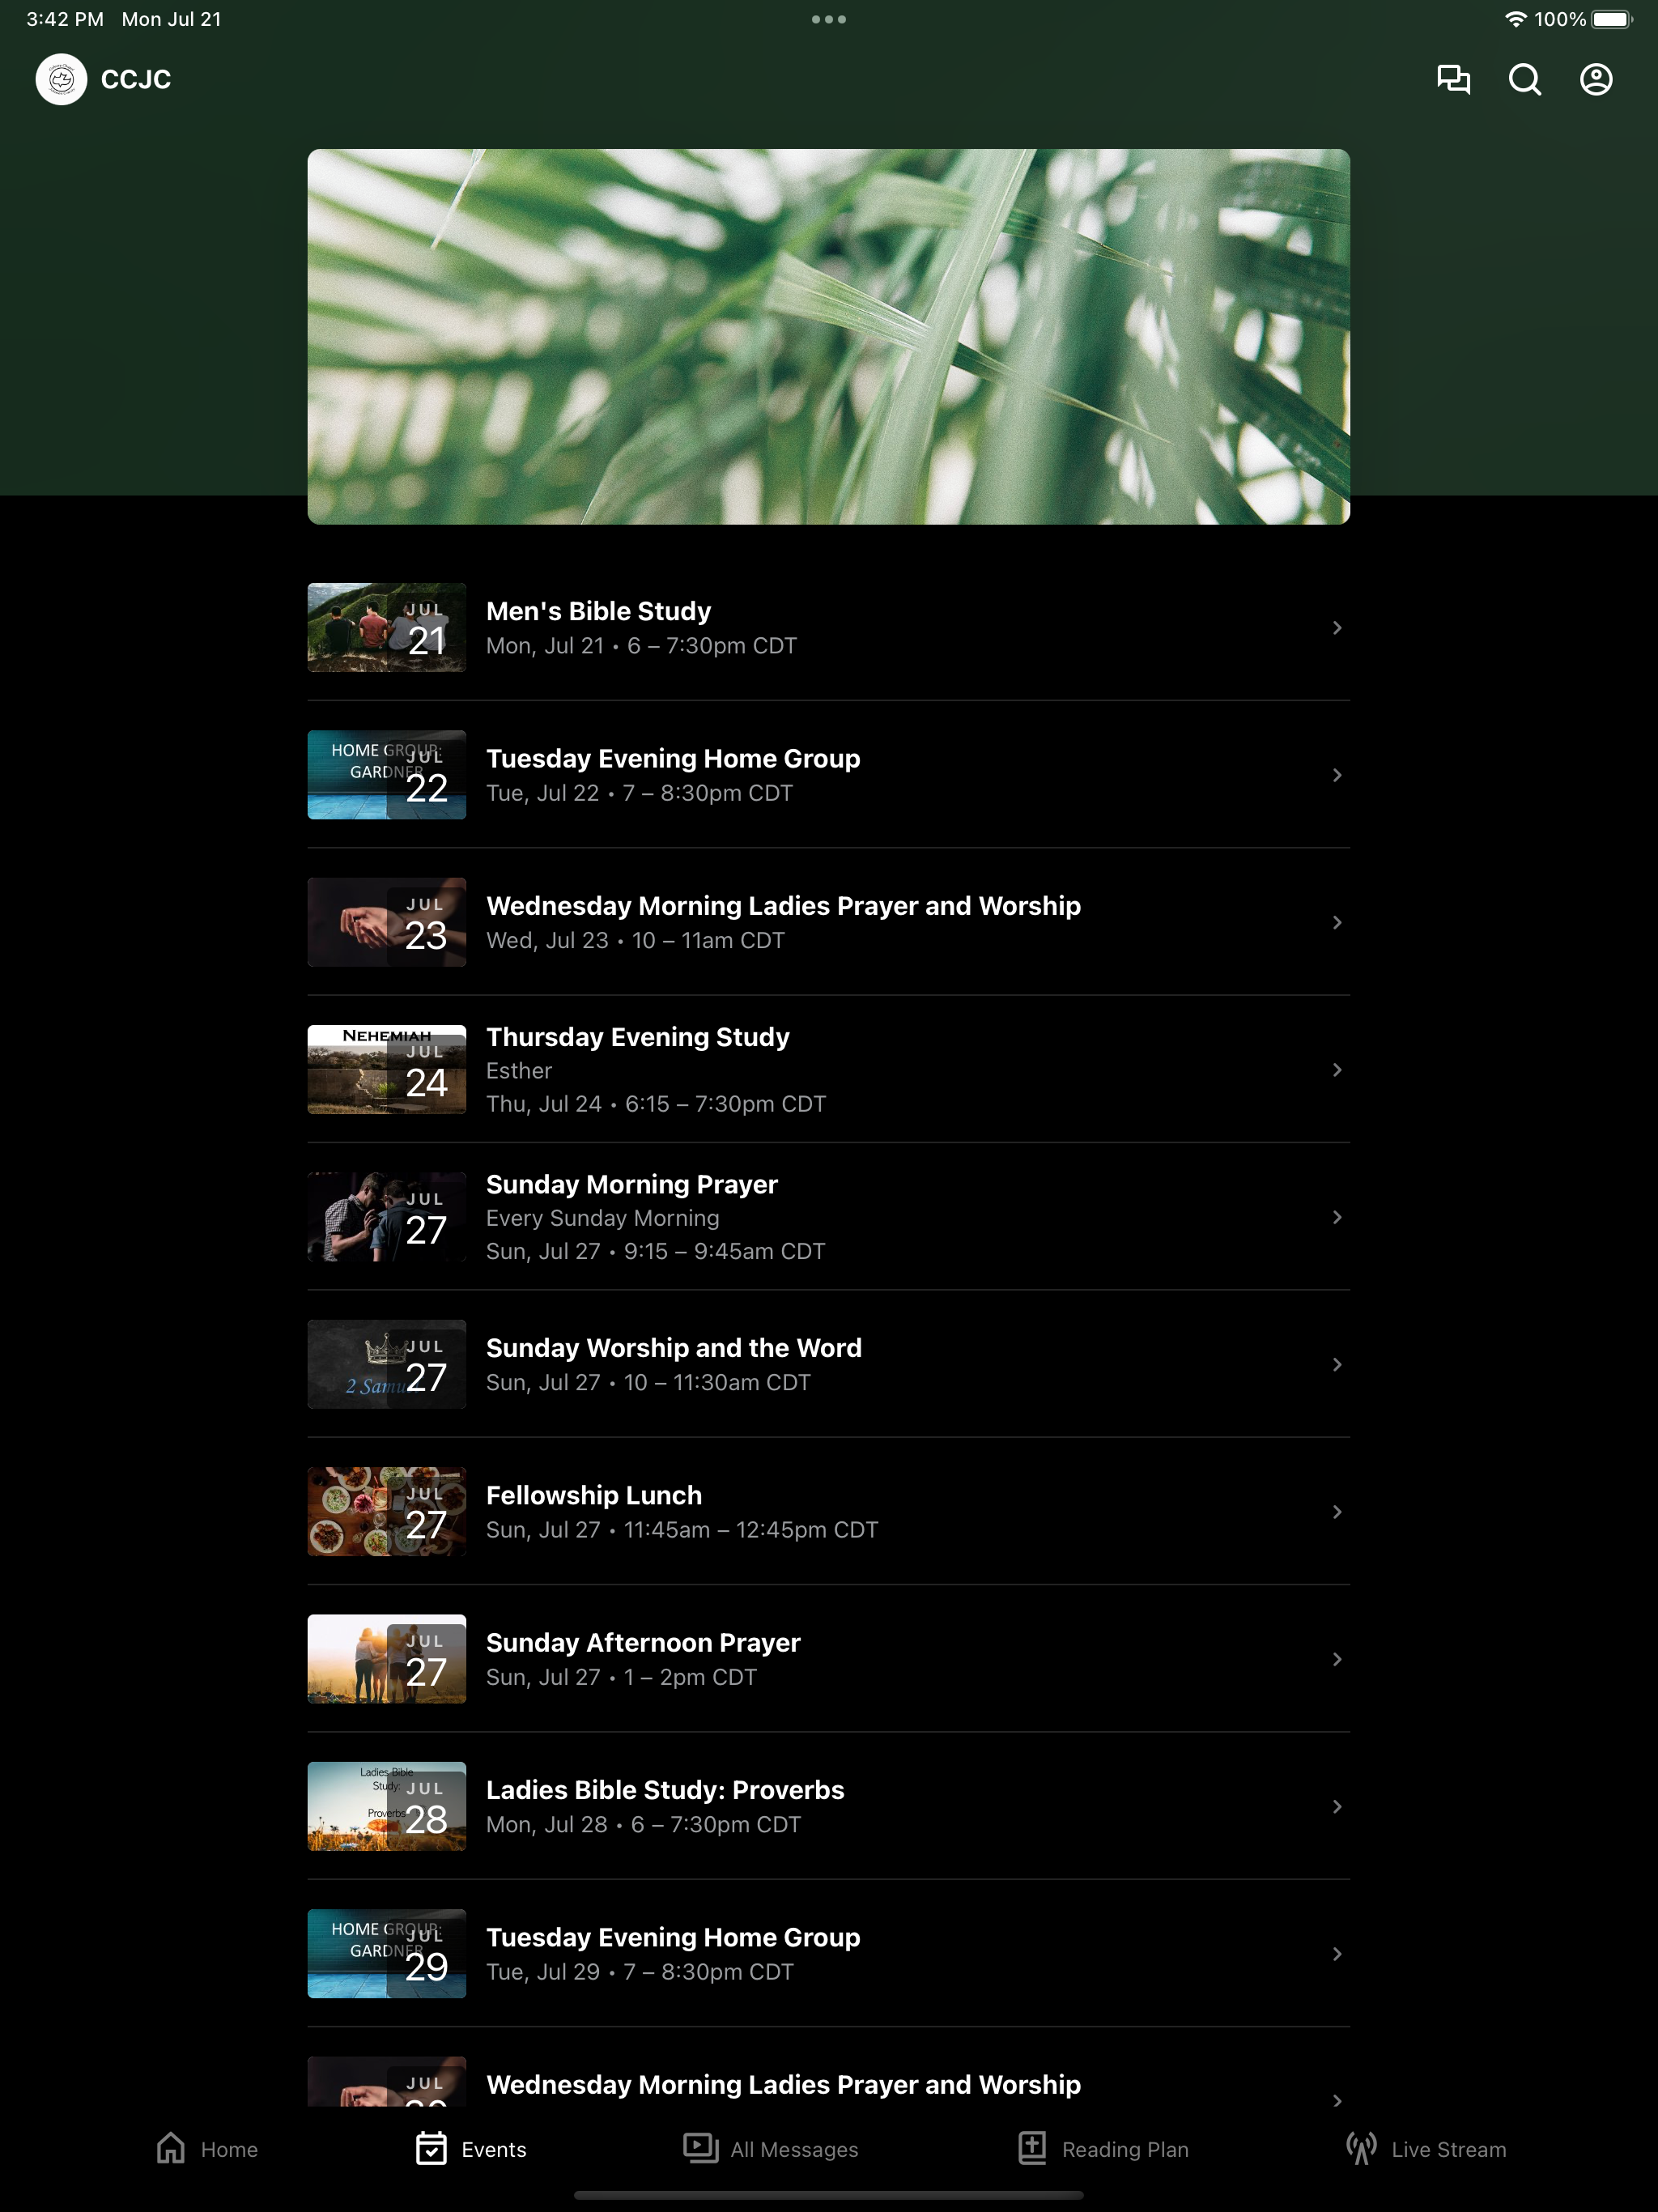Open Tuesday Evening Home Group Jul 22 title
This screenshot has width=1658, height=2212.
click(673, 759)
